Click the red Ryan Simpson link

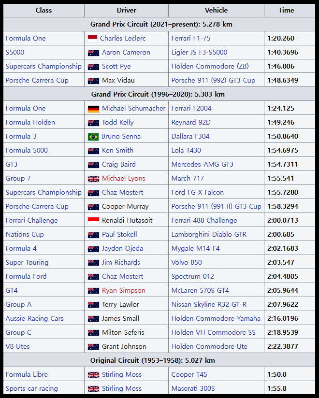tap(123, 290)
